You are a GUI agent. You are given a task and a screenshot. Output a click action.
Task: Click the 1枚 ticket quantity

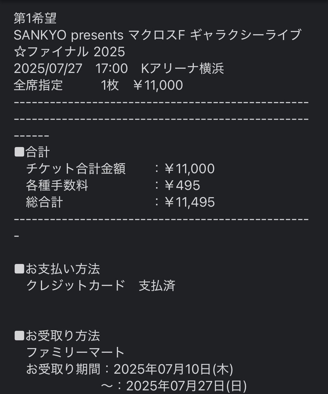(x=110, y=85)
